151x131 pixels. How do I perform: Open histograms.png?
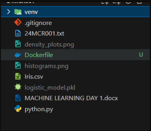pyautogui.click(x=46, y=66)
